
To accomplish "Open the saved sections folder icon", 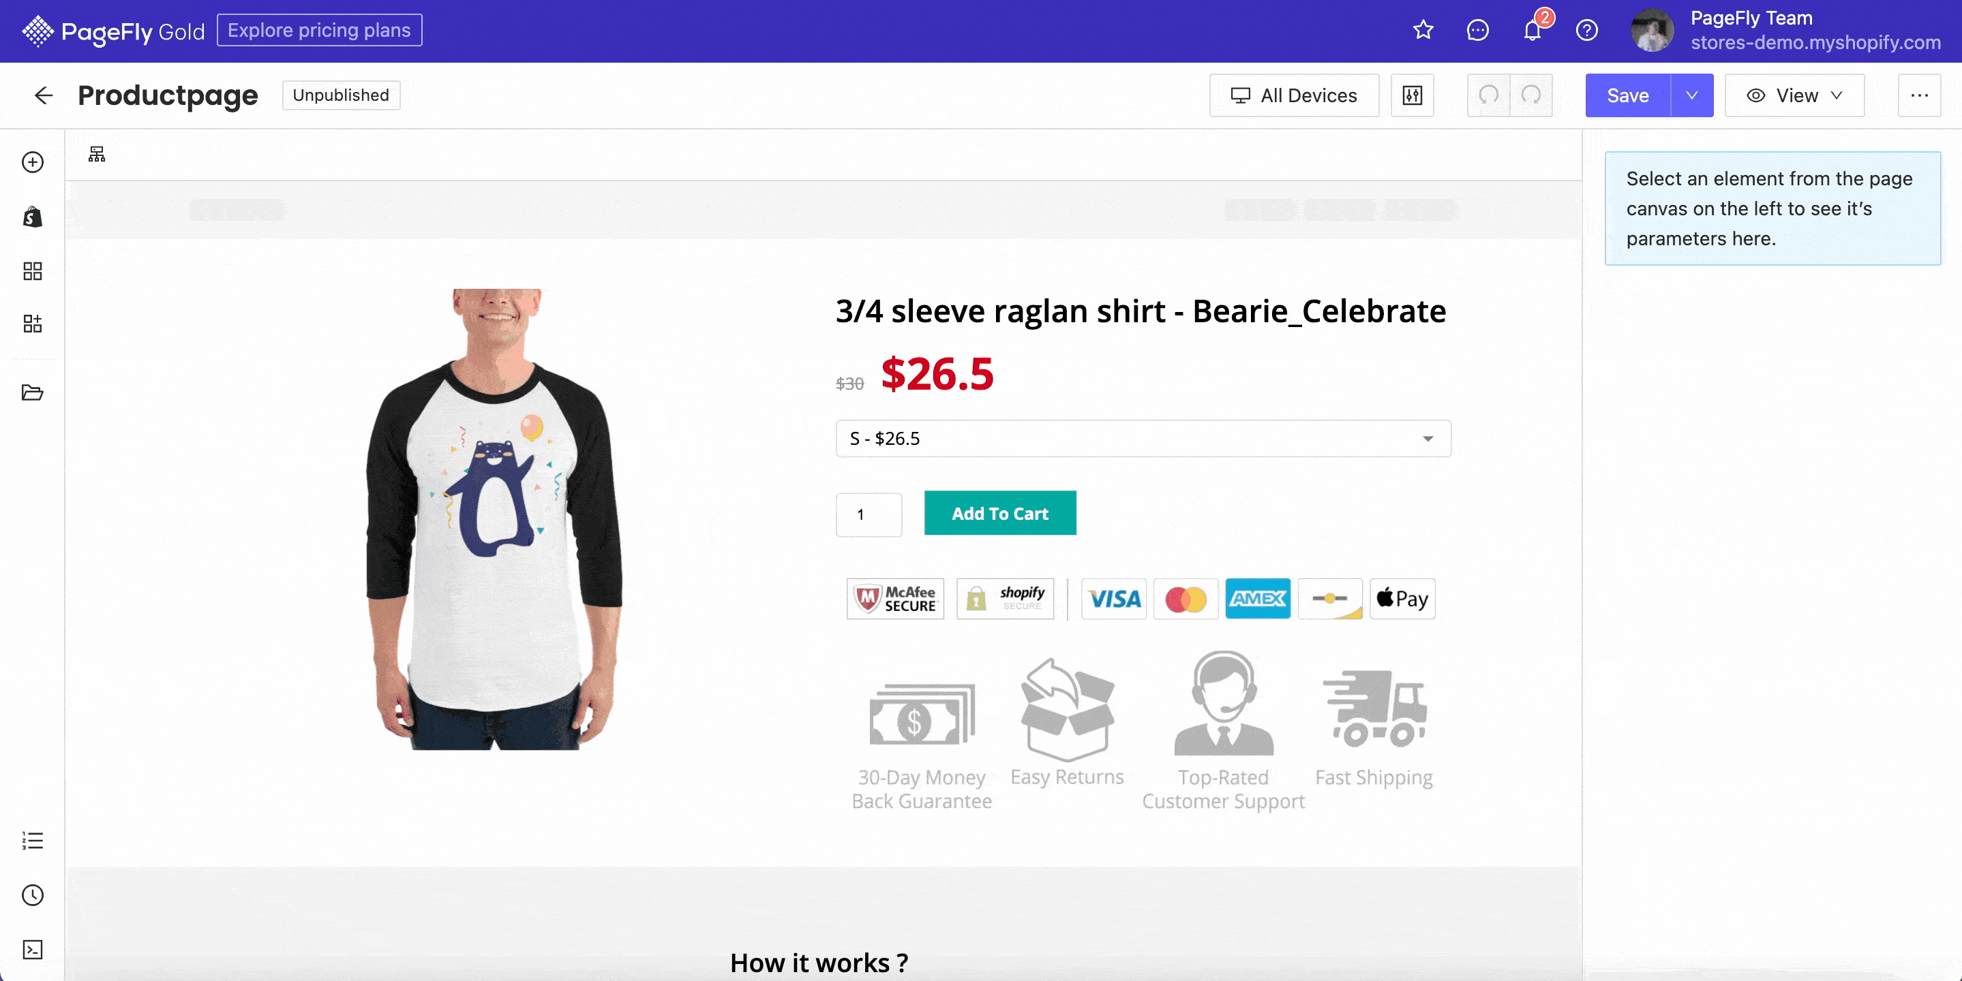I will tap(32, 392).
